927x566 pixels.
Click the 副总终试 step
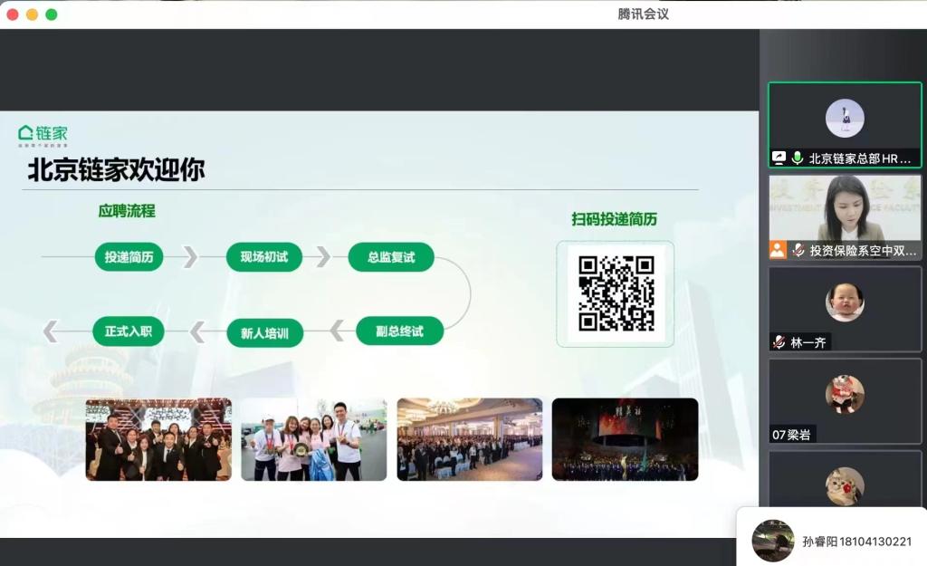tap(399, 331)
